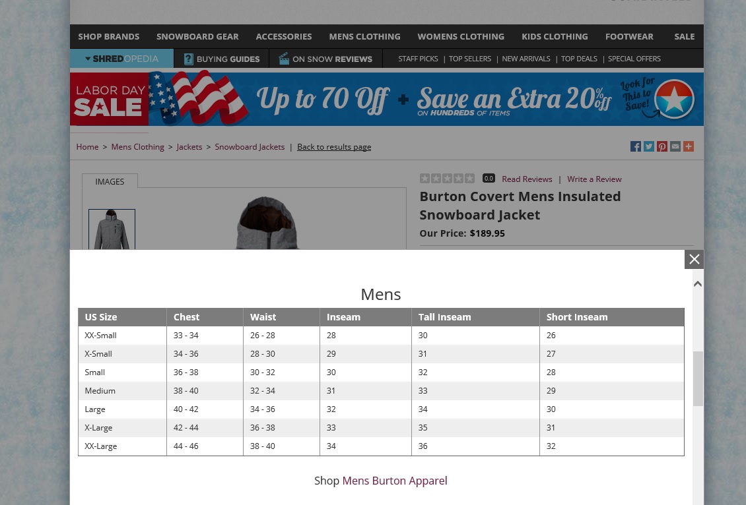Open Snowboard Gear menu

[197, 36]
